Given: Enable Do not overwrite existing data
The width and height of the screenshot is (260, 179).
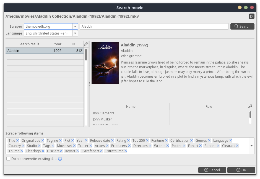Looking at the screenshot, I should click(x=8, y=159).
